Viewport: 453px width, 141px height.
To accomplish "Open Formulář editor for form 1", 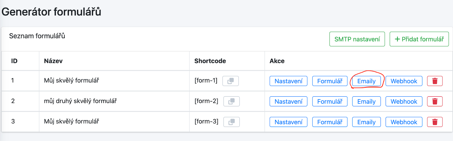I will pyautogui.click(x=330, y=81).
